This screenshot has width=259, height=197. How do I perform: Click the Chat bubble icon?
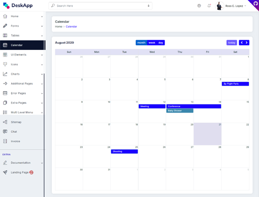5,131
